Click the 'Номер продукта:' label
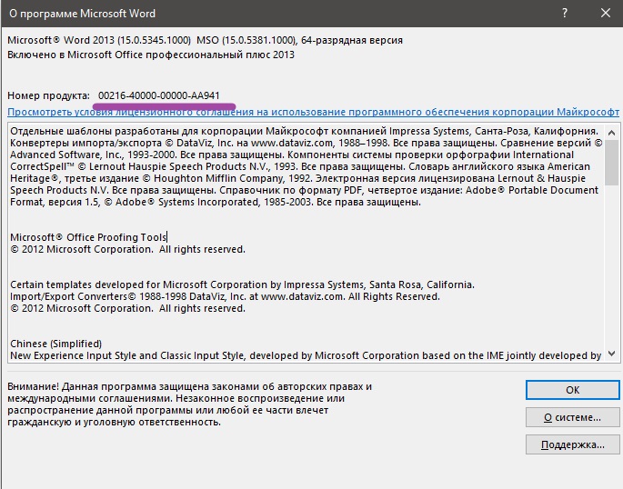623x489 pixels. pyautogui.click(x=49, y=95)
